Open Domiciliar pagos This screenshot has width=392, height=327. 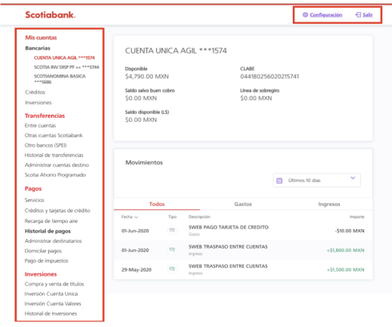pos(43,251)
